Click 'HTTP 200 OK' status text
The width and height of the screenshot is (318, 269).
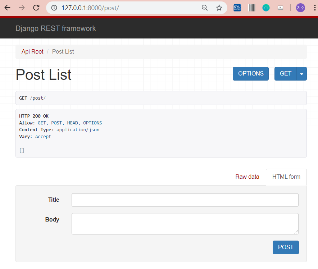click(34, 116)
